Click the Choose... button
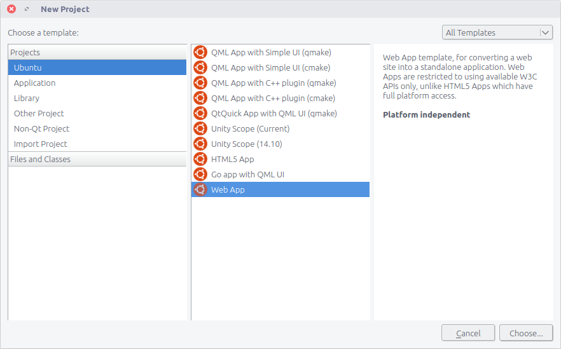 pyautogui.click(x=526, y=333)
